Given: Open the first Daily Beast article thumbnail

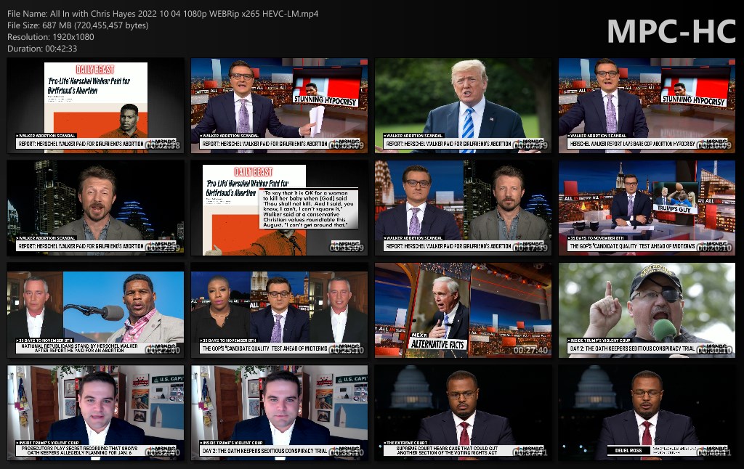Looking at the screenshot, I should coord(95,105).
